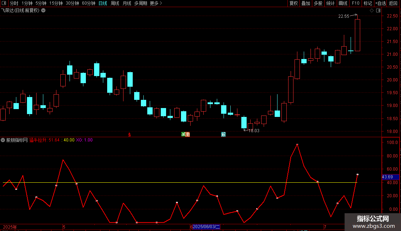401x231 pixels.
Task: Click the 2025年 label on time axis
Action: coord(10,227)
